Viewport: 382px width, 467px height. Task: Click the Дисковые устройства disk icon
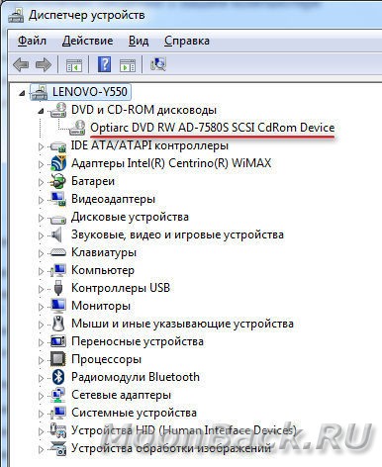click(58, 219)
